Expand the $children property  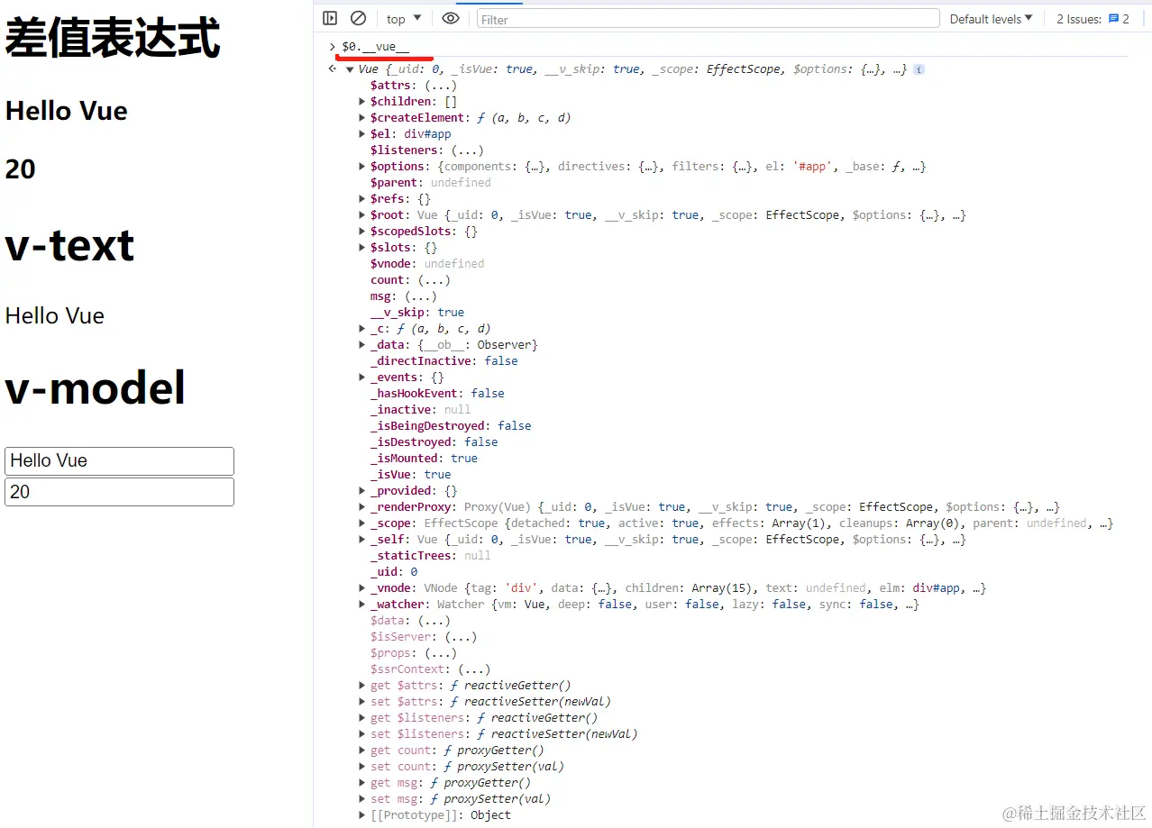tap(362, 102)
